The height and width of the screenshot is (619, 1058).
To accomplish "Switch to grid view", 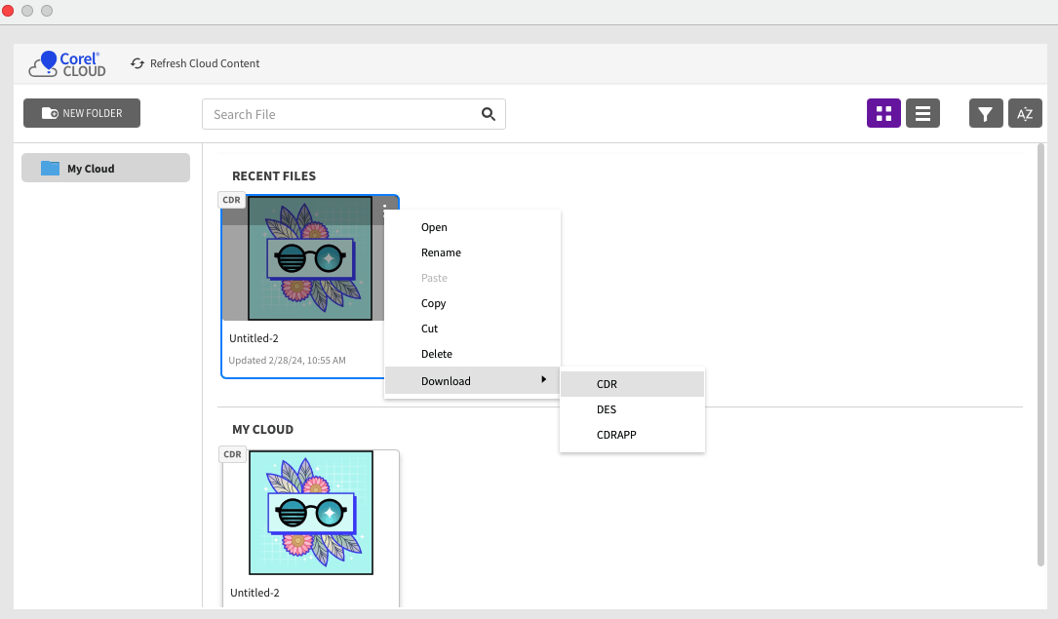I will click(883, 114).
